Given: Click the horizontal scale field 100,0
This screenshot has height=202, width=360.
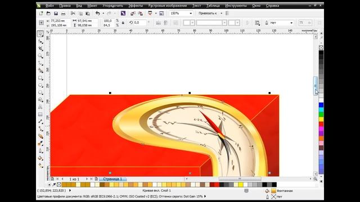Looking at the screenshot, I should (108, 21).
